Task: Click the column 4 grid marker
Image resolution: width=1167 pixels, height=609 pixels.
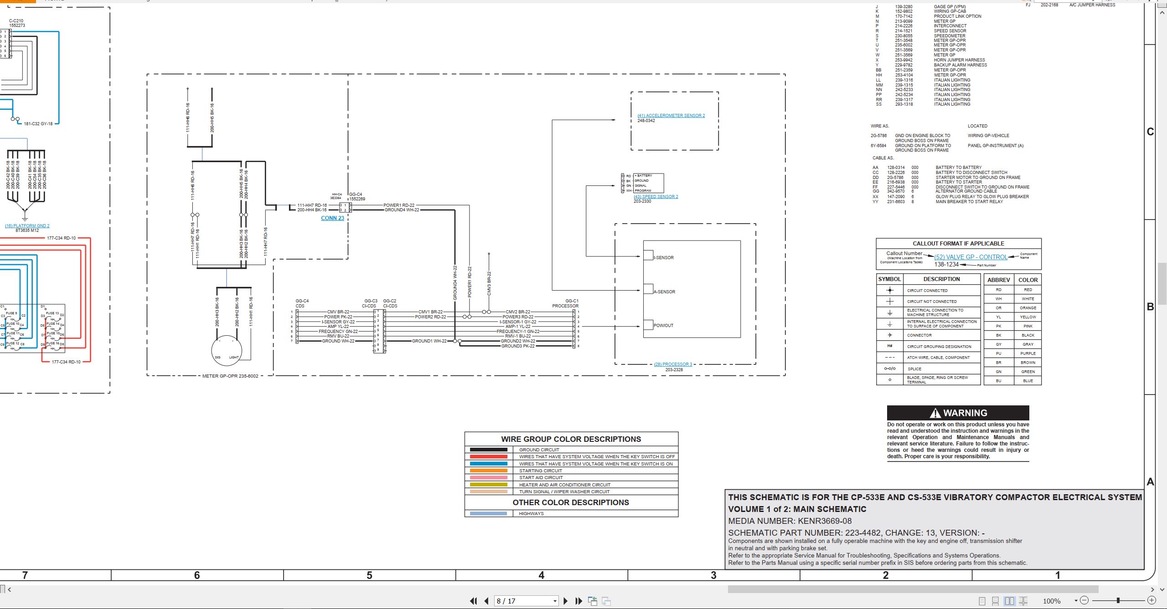Action: (x=541, y=575)
